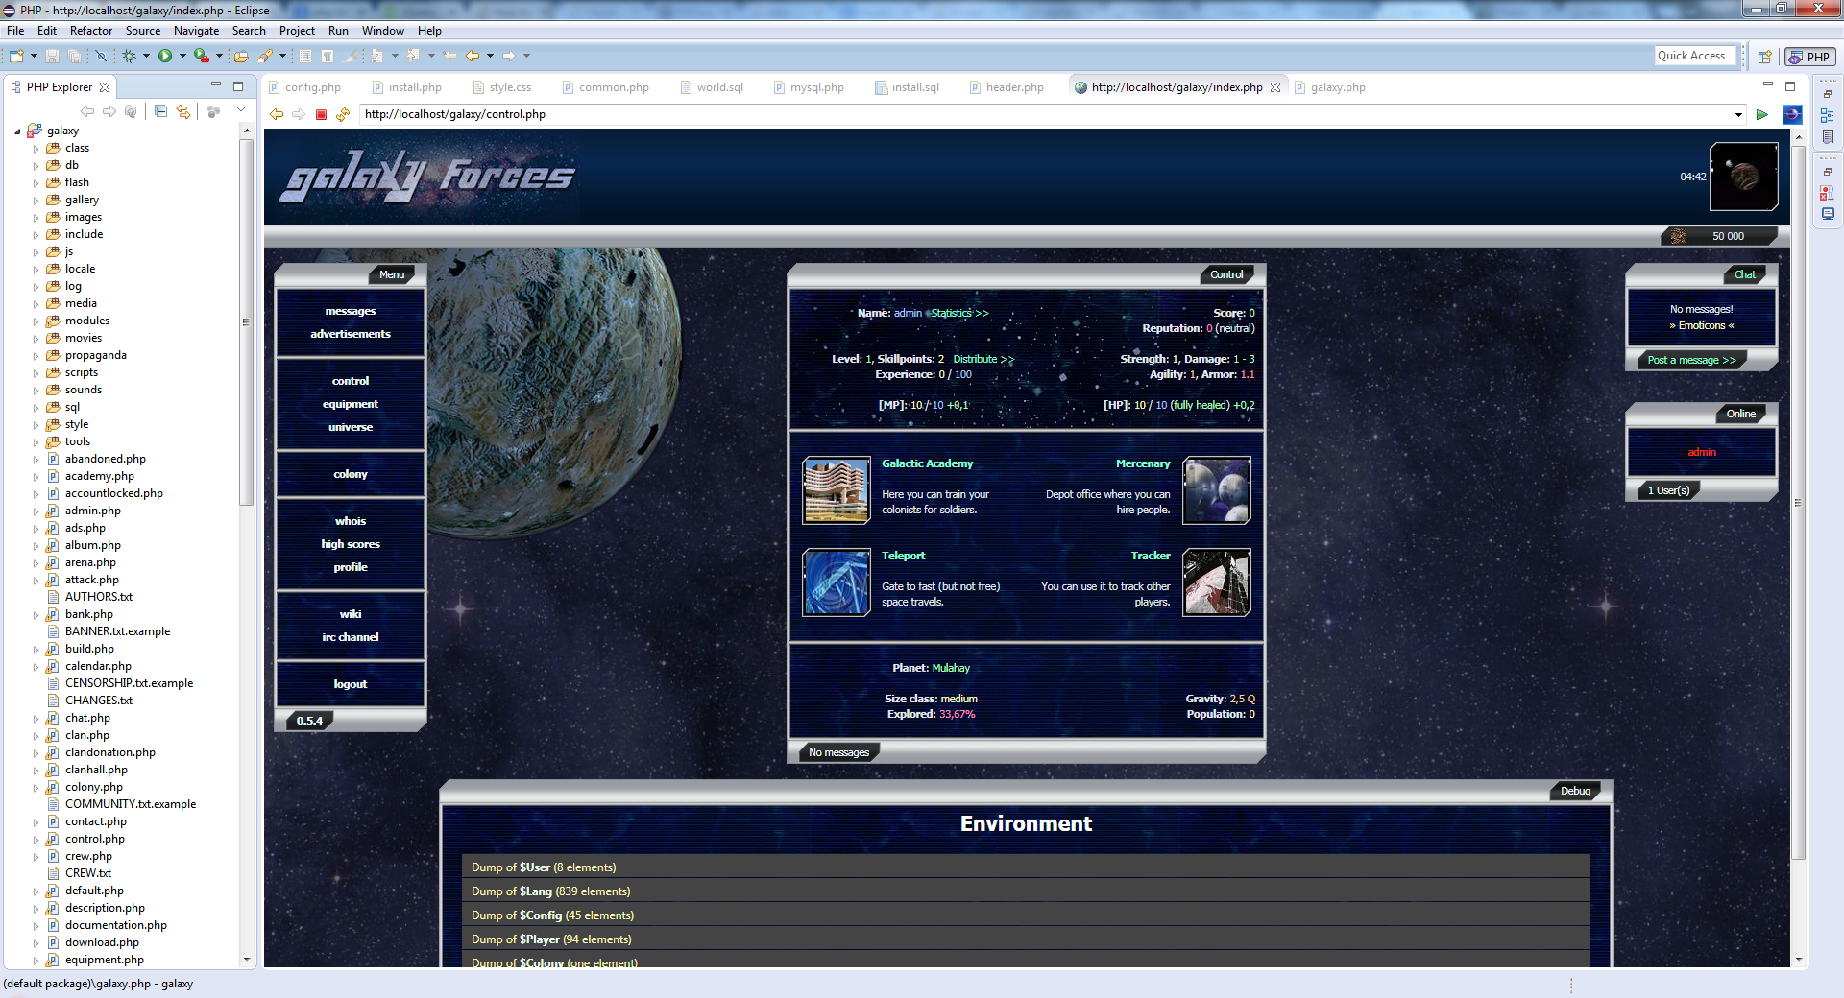Click the New wizard icon in the toolbar

tap(15, 56)
